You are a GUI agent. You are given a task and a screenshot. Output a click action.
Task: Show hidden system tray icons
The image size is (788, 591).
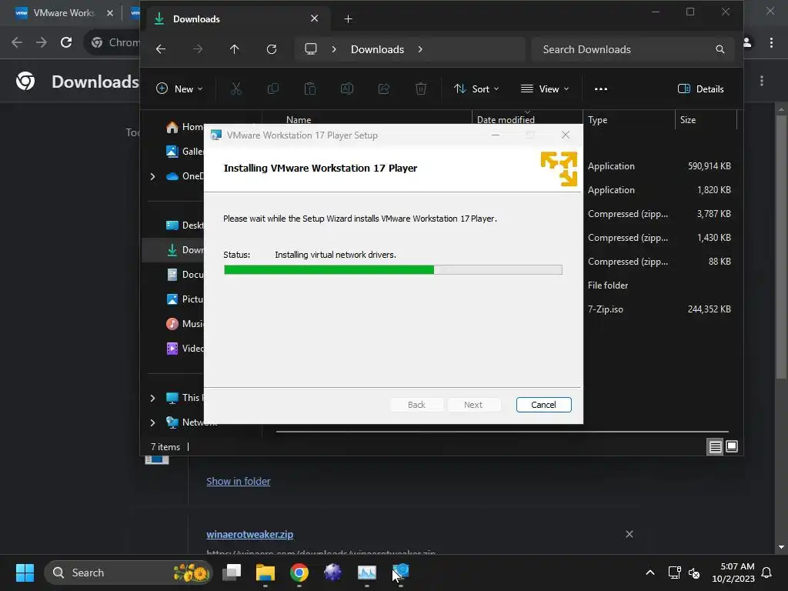[x=649, y=573]
